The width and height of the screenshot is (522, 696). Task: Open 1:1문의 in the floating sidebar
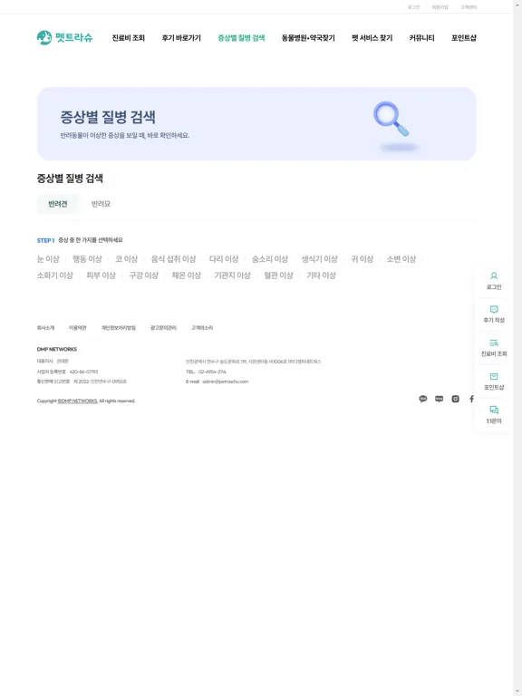tap(494, 415)
